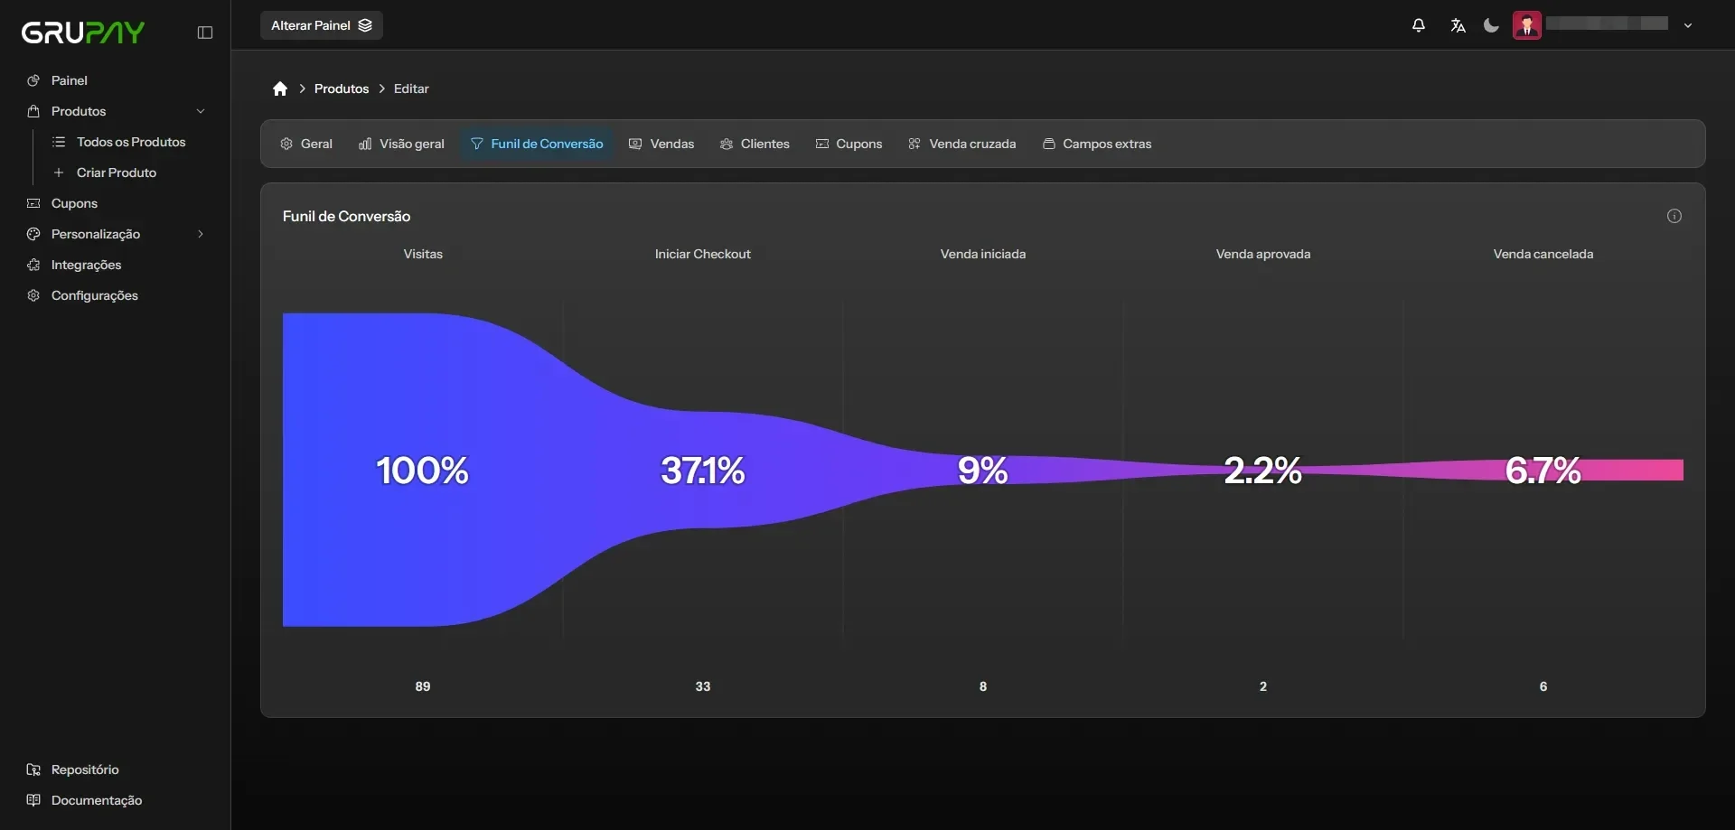
Task: Go to home via breadcrumb house icon
Action: (280, 89)
